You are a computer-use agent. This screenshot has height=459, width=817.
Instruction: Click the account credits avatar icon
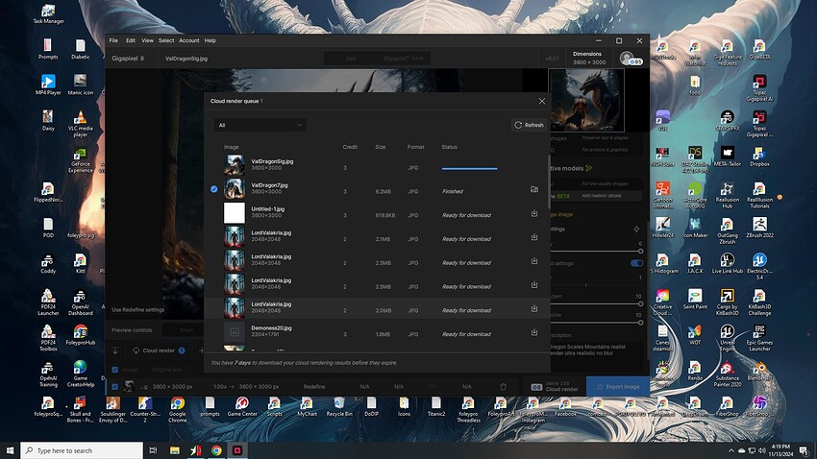631,59
